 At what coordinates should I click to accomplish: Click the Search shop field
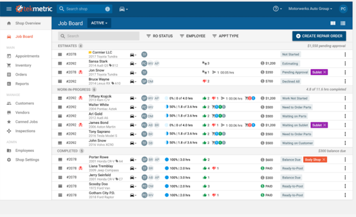[85, 9]
